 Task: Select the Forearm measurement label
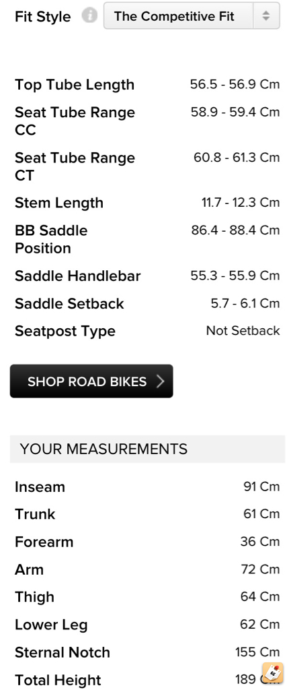[44, 542]
